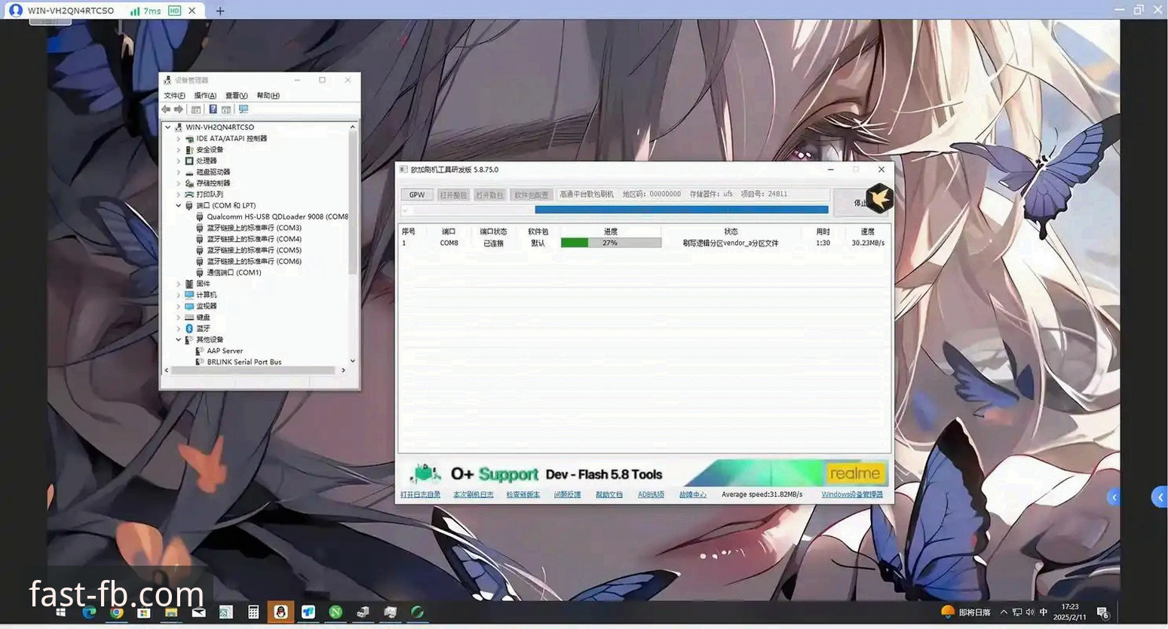The image size is (1168, 629).
Task: Select the Bluetooth serial port (COM3) entry
Action: pyautogui.click(x=254, y=228)
